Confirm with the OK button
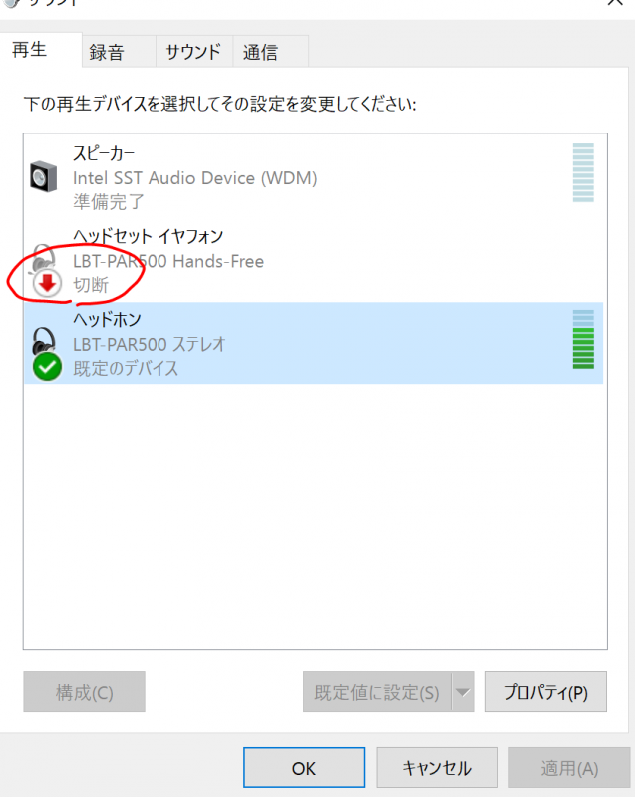The image size is (635, 797). [304, 767]
